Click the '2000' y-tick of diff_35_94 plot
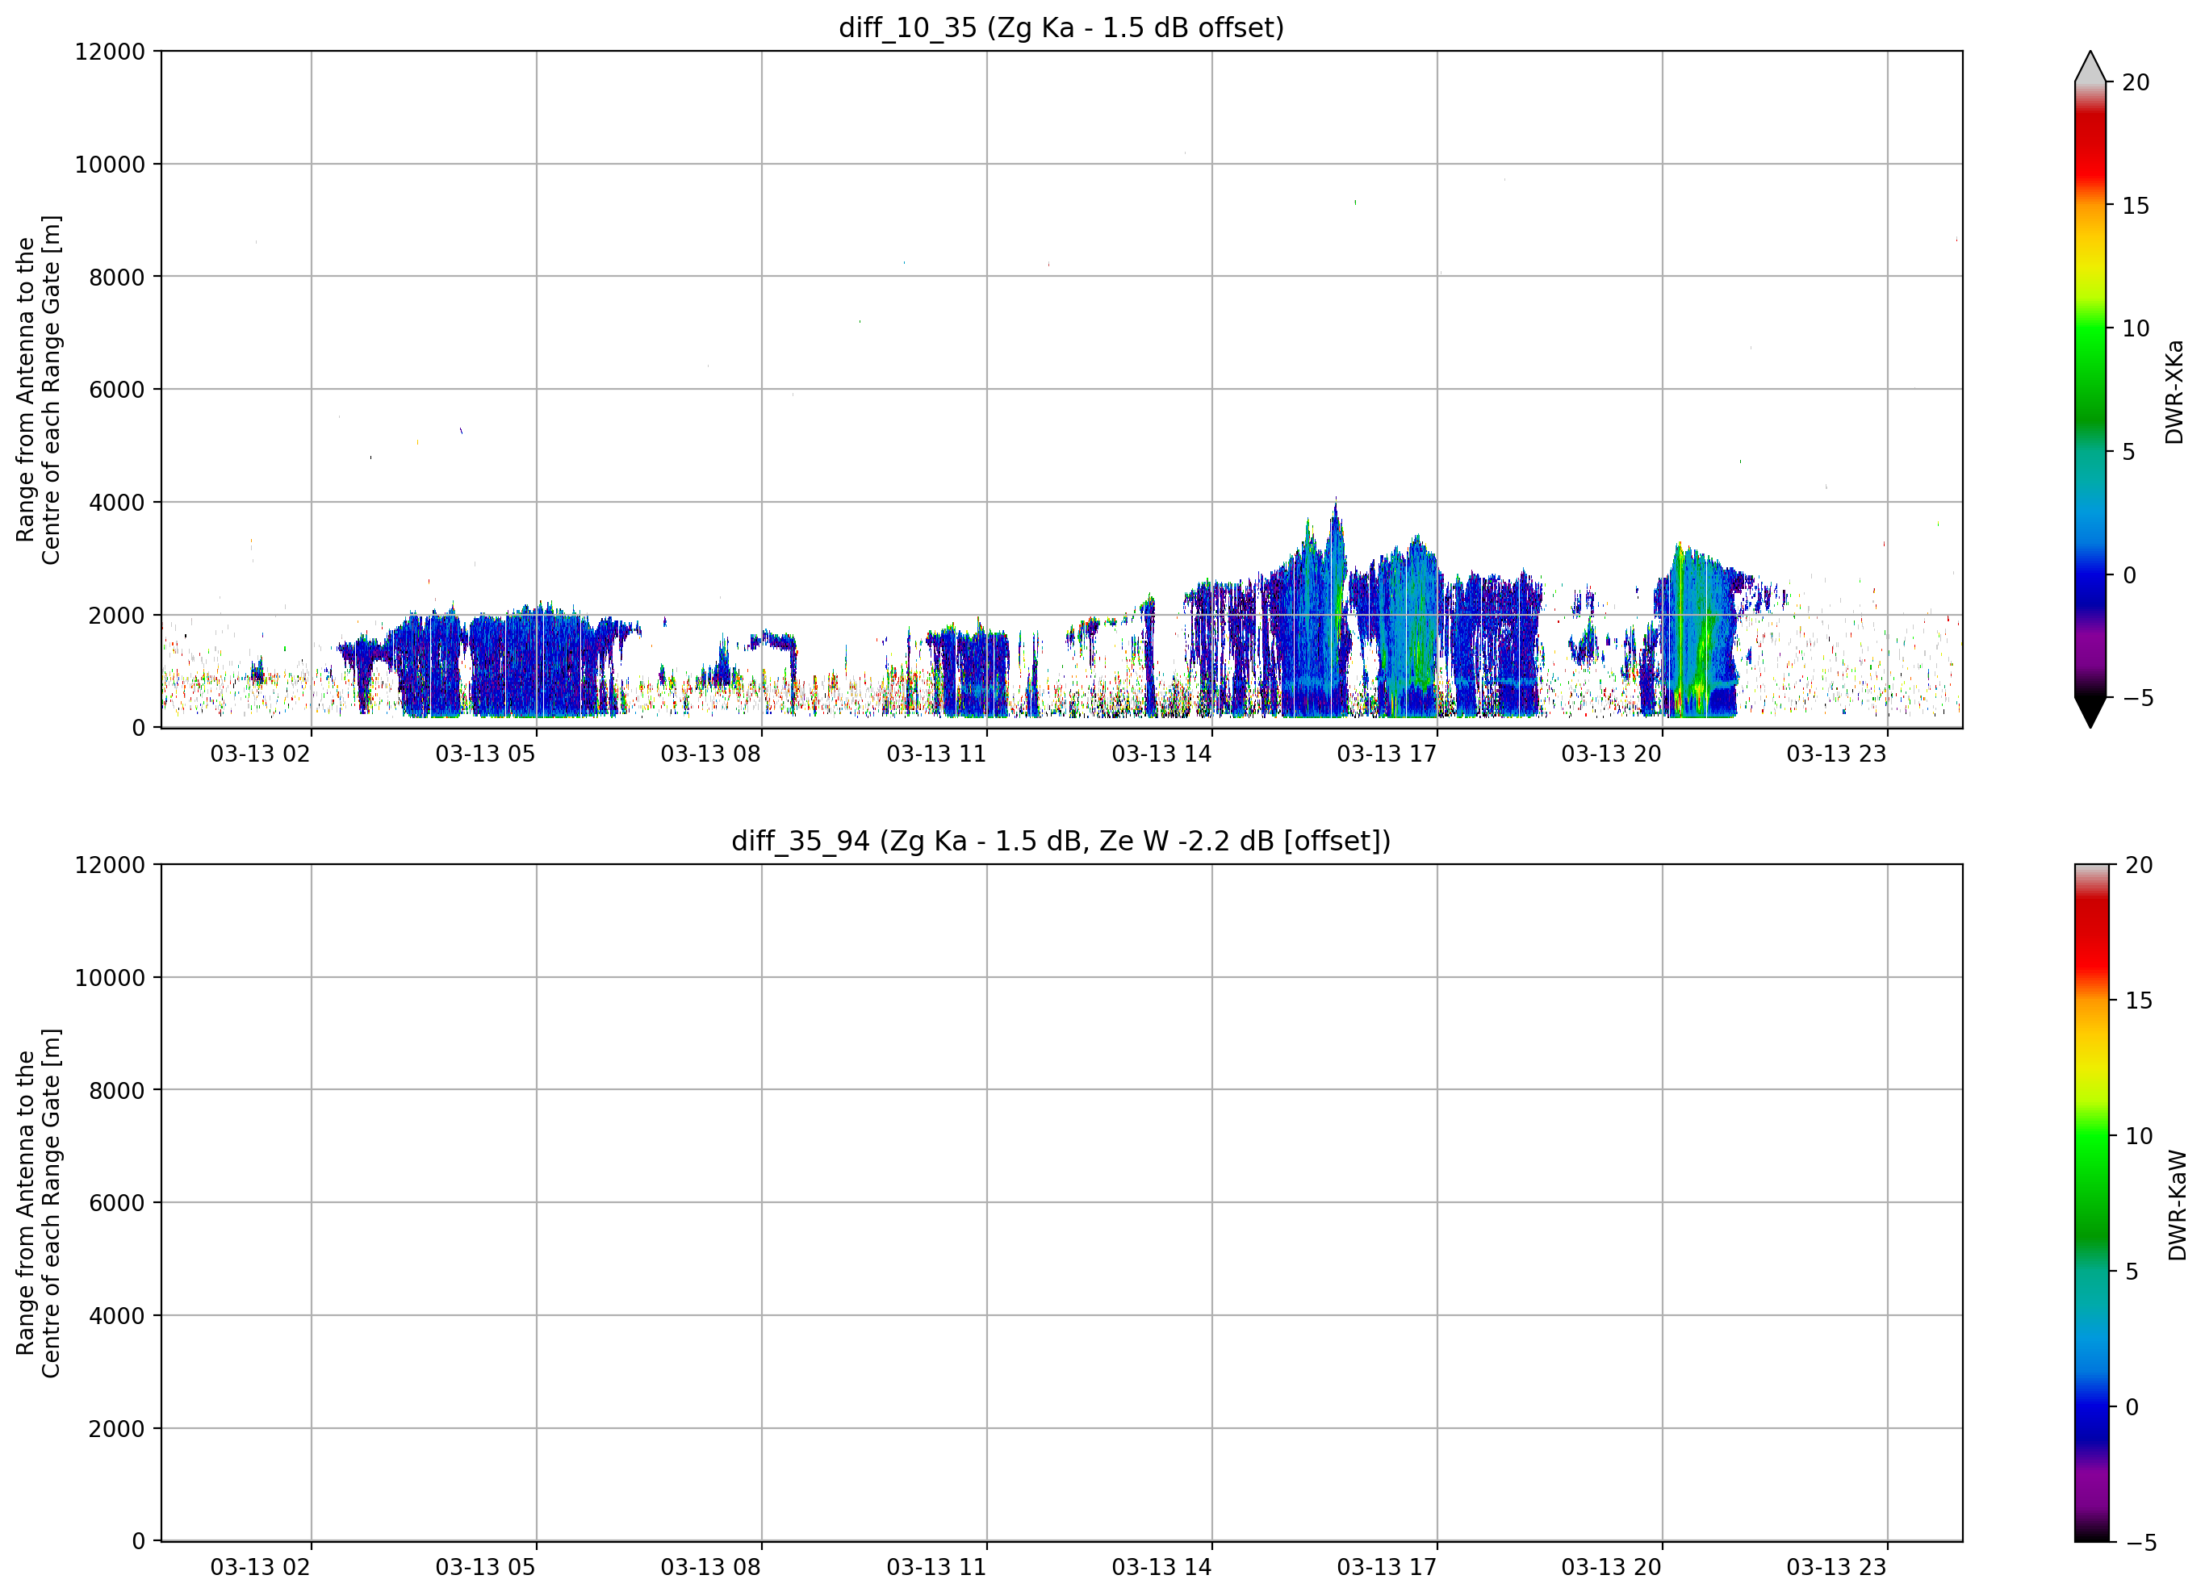 tap(117, 1429)
